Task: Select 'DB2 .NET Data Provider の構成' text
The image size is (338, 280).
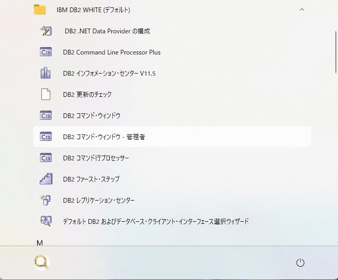Action: click(x=108, y=31)
